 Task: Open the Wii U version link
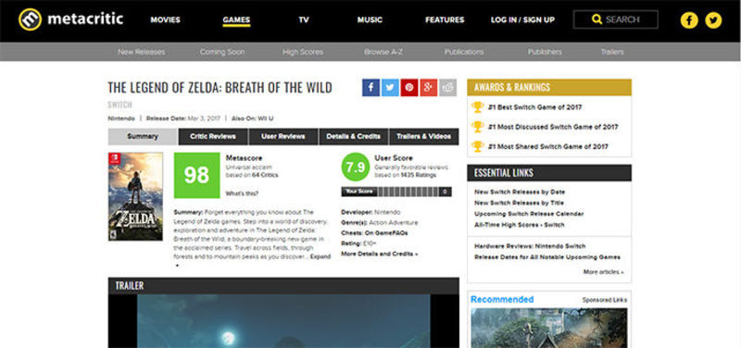pos(266,118)
